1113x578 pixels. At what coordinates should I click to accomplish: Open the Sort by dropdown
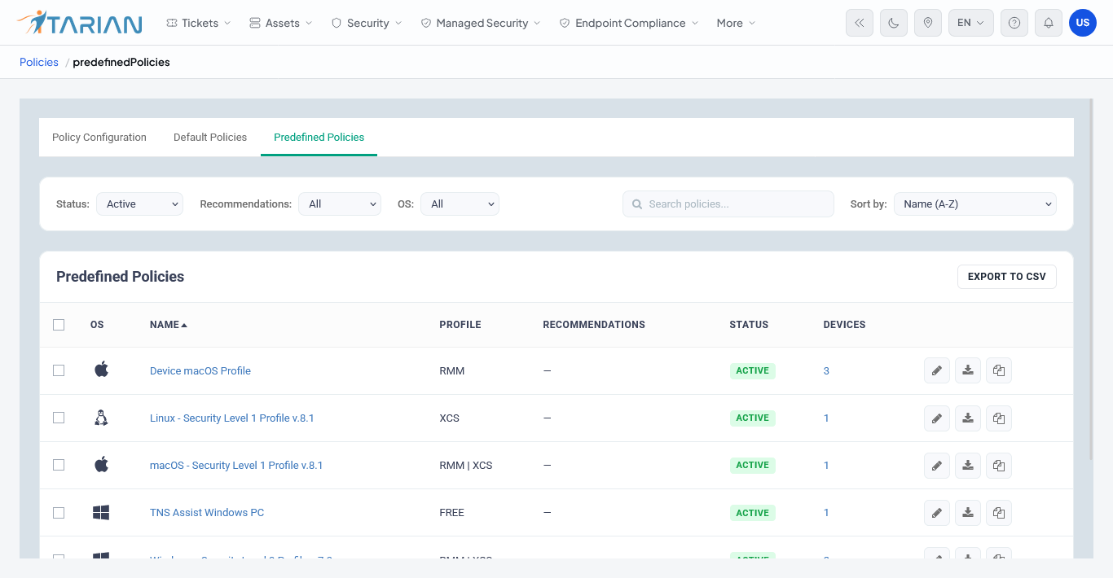[x=975, y=204]
